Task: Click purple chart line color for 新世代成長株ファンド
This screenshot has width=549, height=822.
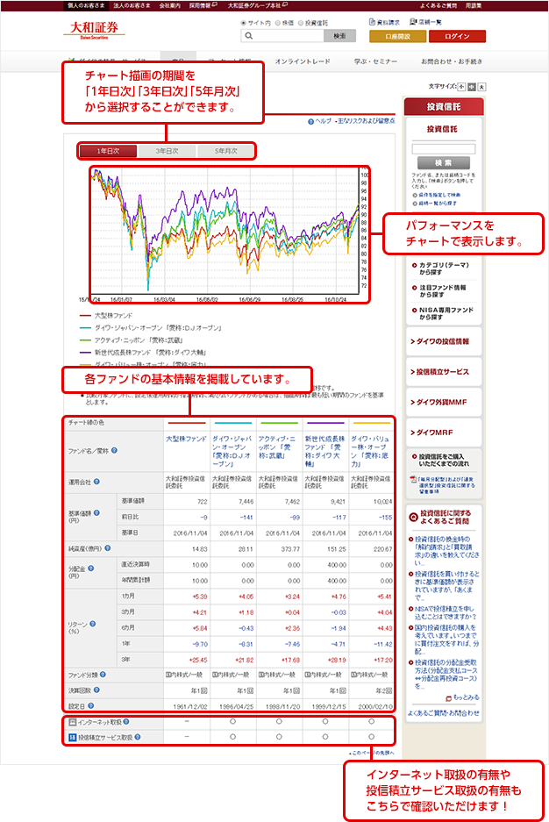Action: coord(325,423)
